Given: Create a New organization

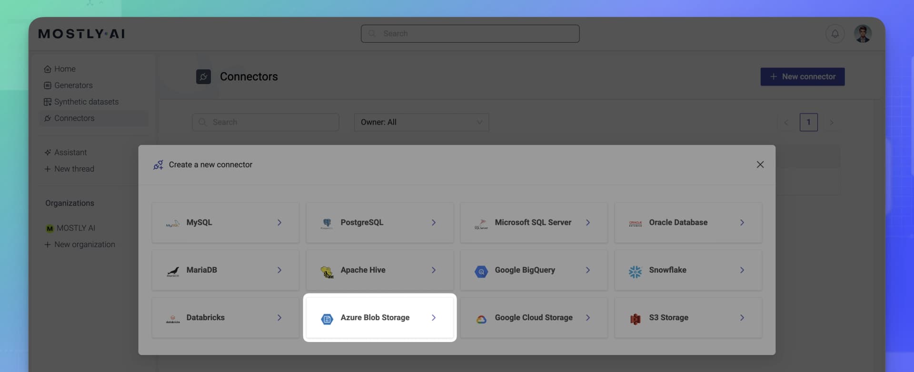Looking at the screenshot, I should (80, 245).
